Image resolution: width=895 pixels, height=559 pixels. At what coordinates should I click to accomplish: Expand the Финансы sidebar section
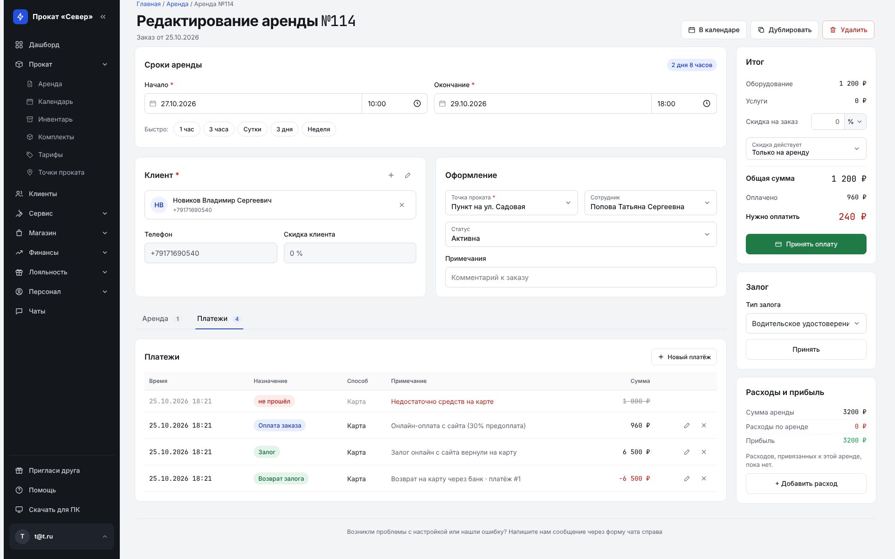(x=62, y=252)
